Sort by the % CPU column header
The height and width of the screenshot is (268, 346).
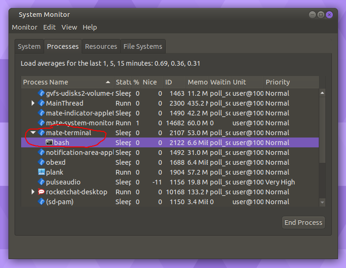136,82
